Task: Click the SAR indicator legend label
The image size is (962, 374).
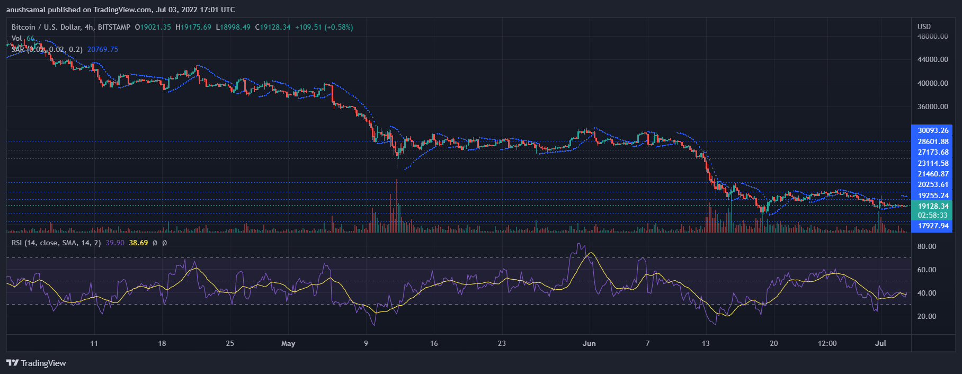Action: pos(18,49)
